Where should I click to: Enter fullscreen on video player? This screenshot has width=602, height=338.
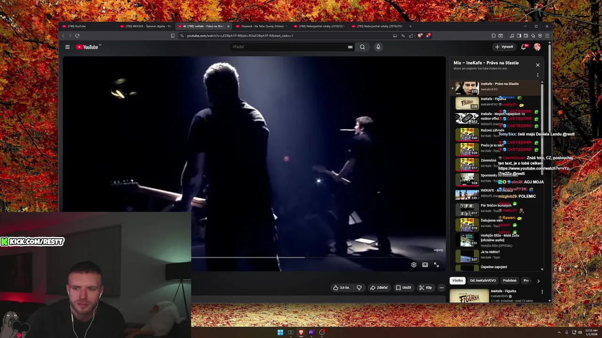pos(436,265)
